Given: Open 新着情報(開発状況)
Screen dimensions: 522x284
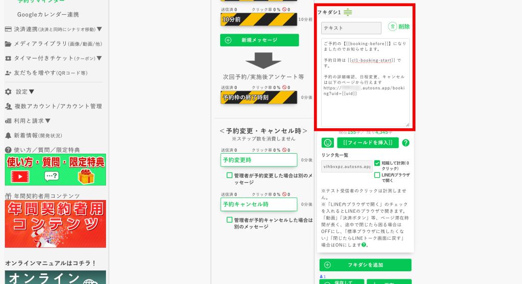Looking at the screenshot, I should click(38, 135).
